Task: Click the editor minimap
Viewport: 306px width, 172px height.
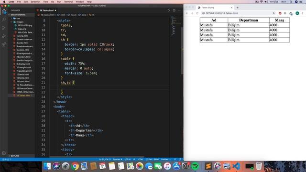Action: (x=176, y=26)
